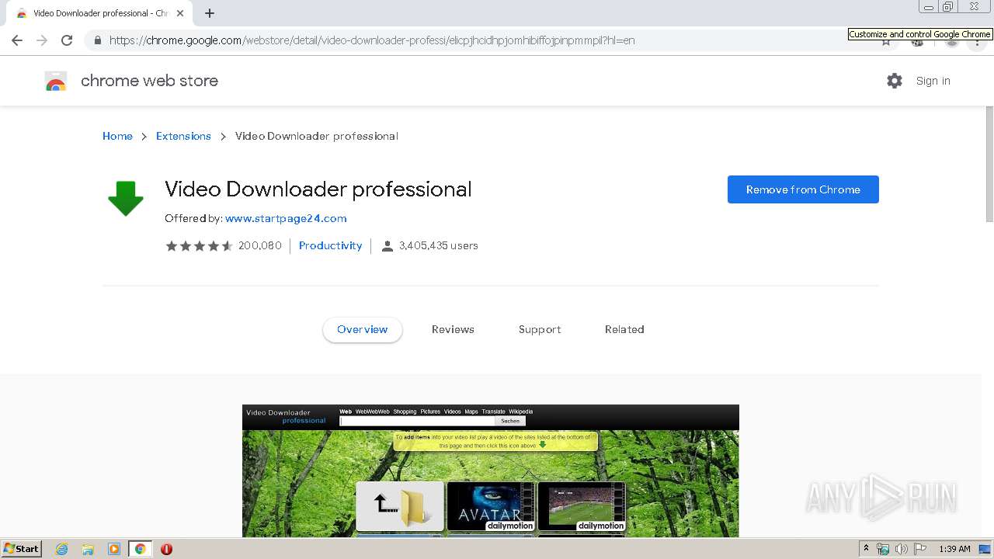The width and height of the screenshot is (994, 559).
Task: Go back with the browser back arrow
Action: pyautogui.click(x=17, y=40)
